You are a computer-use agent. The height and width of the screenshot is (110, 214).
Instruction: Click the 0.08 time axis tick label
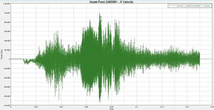tap(112, 107)
